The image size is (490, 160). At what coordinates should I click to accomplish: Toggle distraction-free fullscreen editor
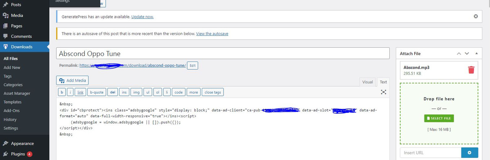(x=384, y=92)
